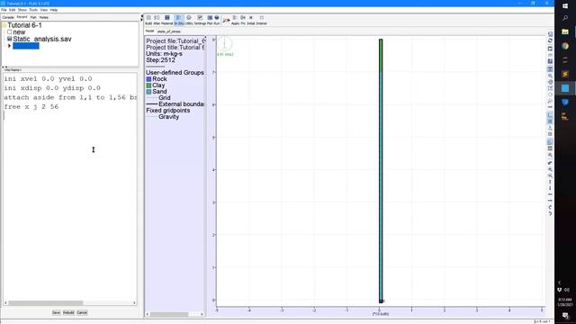Open the Edit menu
The width and height of the screenshot is (576, 324).
click(12, 10)
